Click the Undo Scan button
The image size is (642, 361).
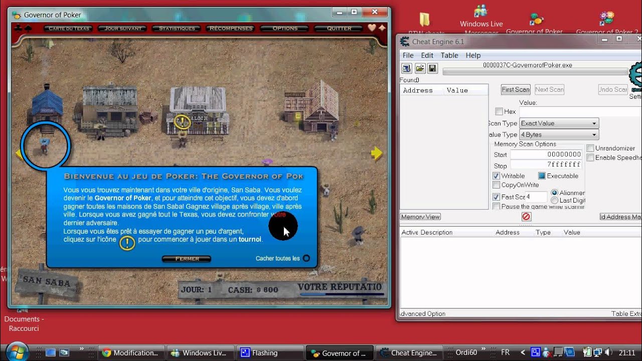pos(613,90)
